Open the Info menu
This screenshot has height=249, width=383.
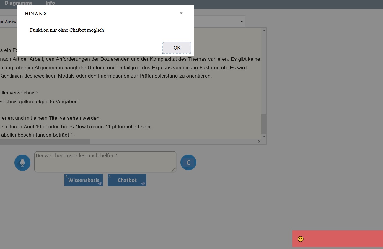tap(50, 3)
